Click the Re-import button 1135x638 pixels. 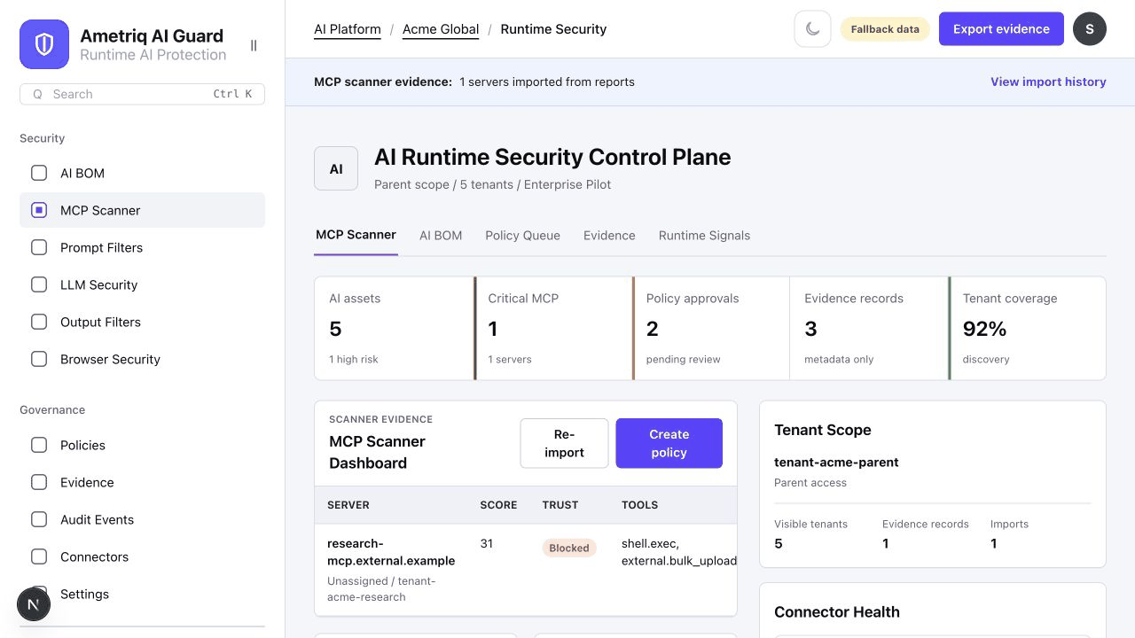click(x=564, y=443)
